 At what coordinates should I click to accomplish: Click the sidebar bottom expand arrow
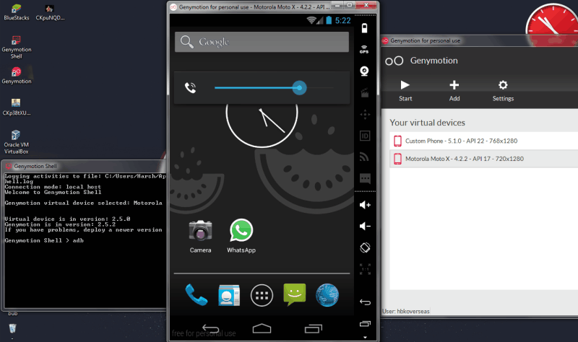pyautogui.click(x=365, y=337)
